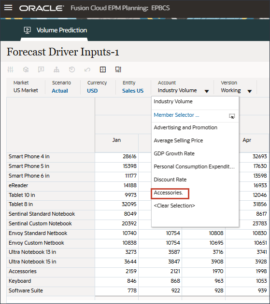Select Industry Volume in the dropdown list
Screen dimensions: 270x304
(195, 102)
